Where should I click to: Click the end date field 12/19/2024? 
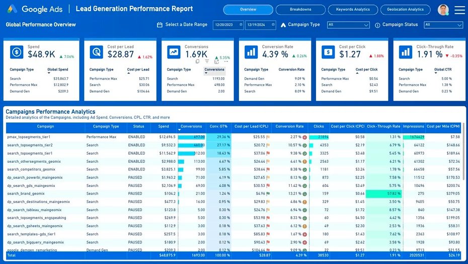click(x=261, y=25)
